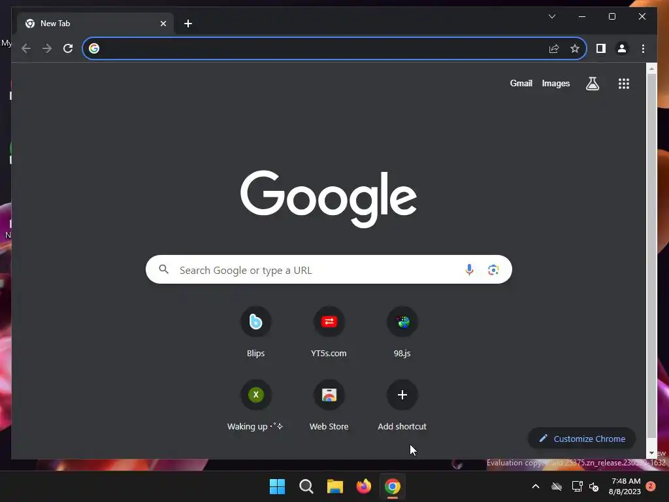Open Gmail link

tap(521, 84)
